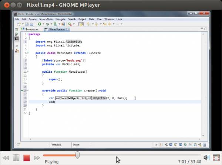Screen dimensions: 222x165
Task: Fast forward the video
Action: (37, 158)
